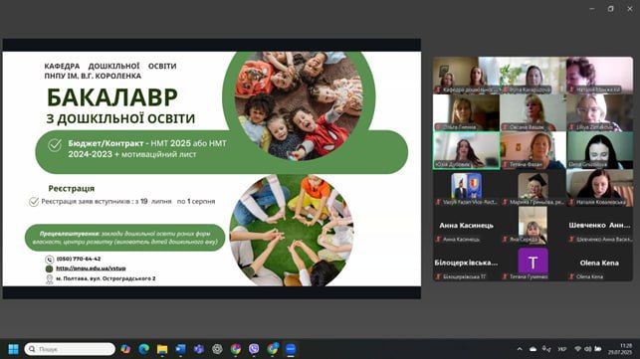The width and height of the screenshot is (640, 359).
Task: Click the Реєстрація heading on the slide
Action: pos(72,189)
